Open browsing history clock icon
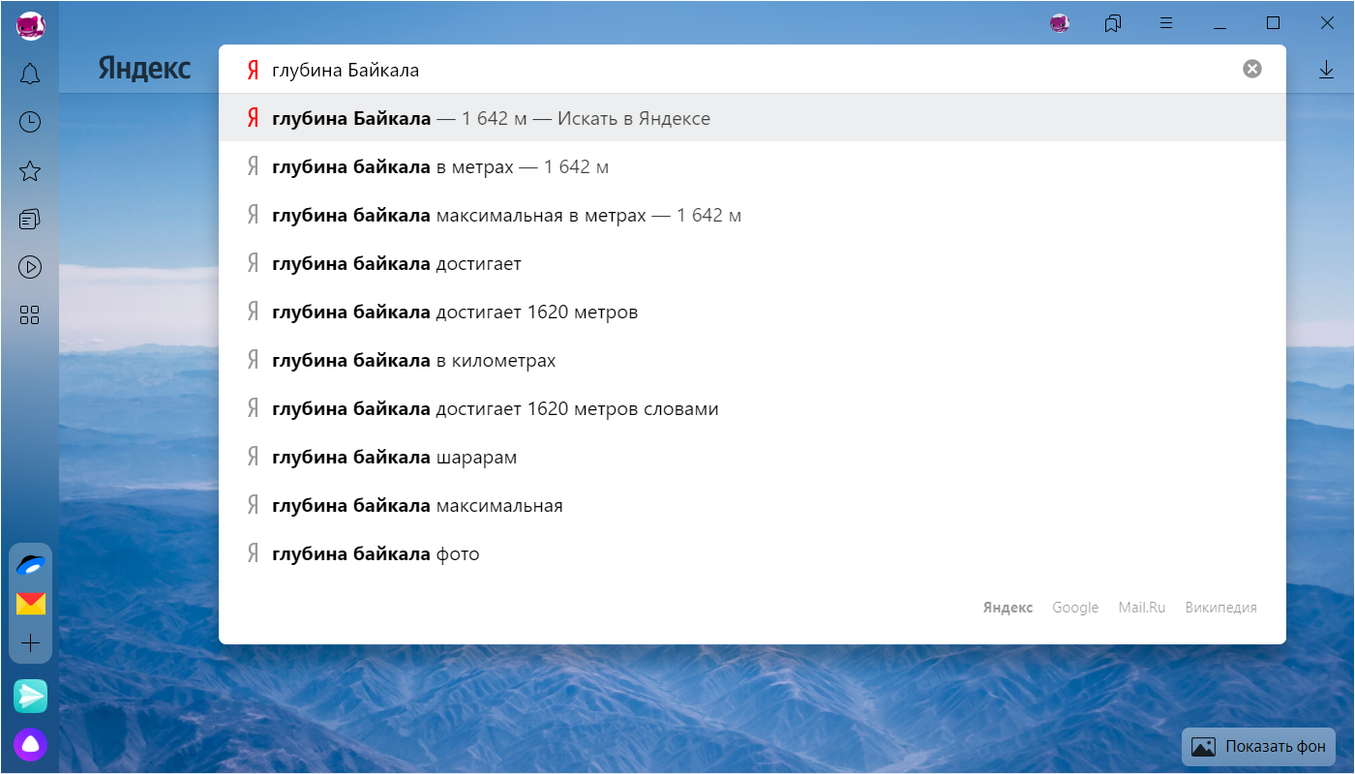The width and height of the screenshot is (1355, 774). [30, 122]
